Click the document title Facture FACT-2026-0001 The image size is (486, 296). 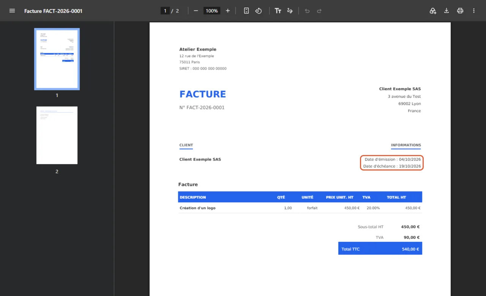[53, 11]
